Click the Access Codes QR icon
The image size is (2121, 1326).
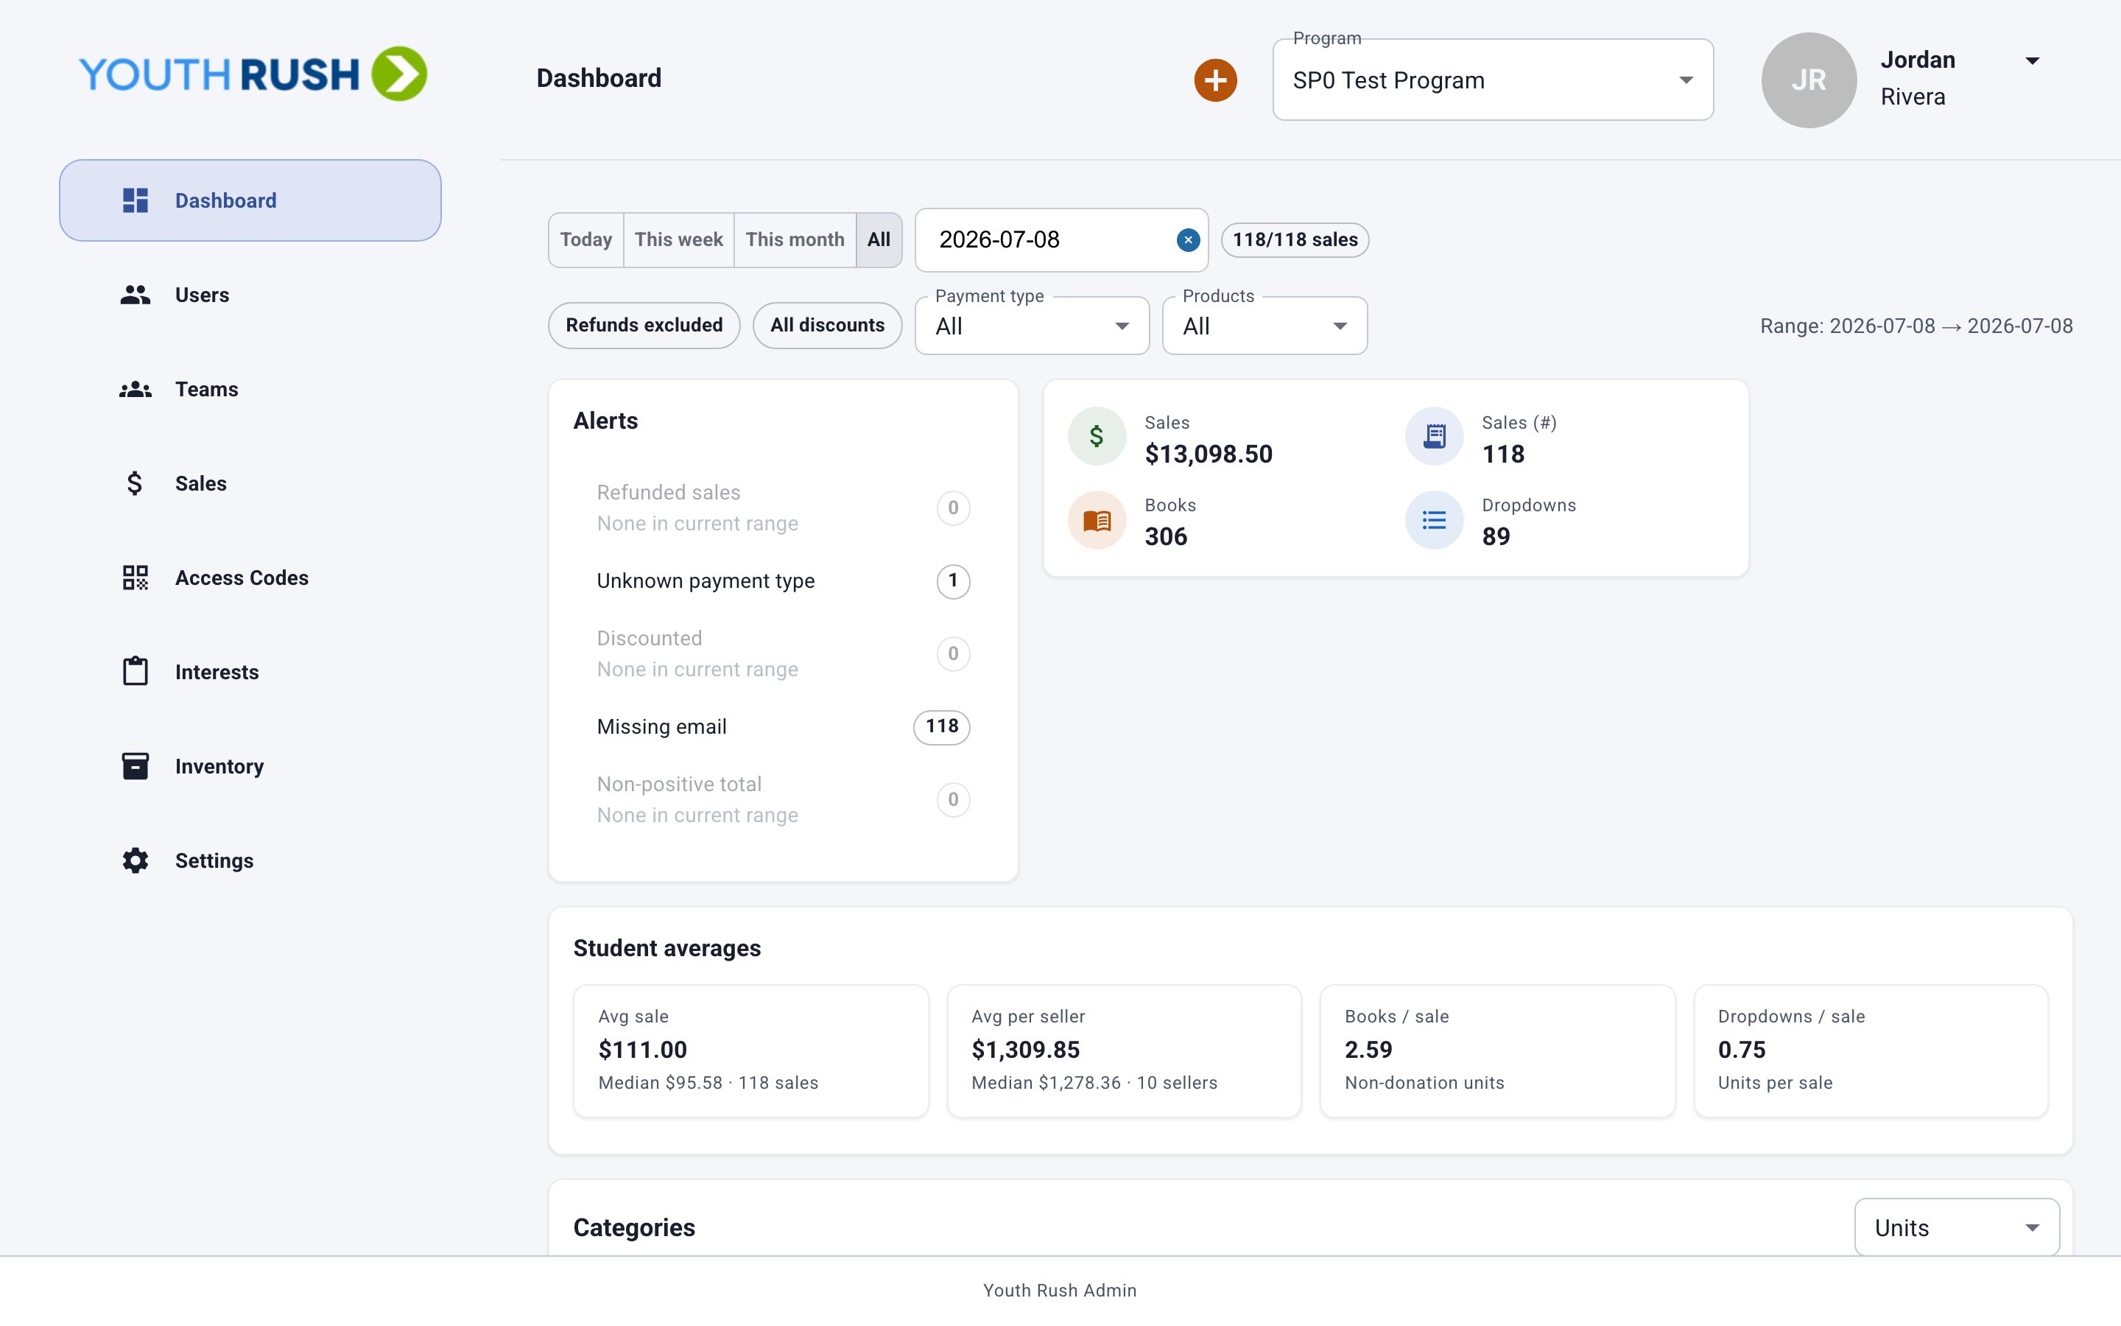click(135, 578)
